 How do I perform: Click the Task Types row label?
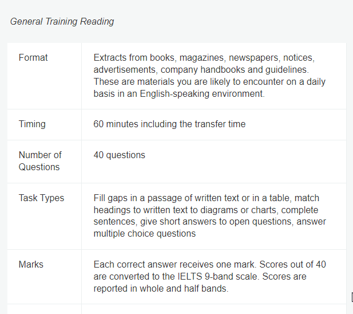41,198
